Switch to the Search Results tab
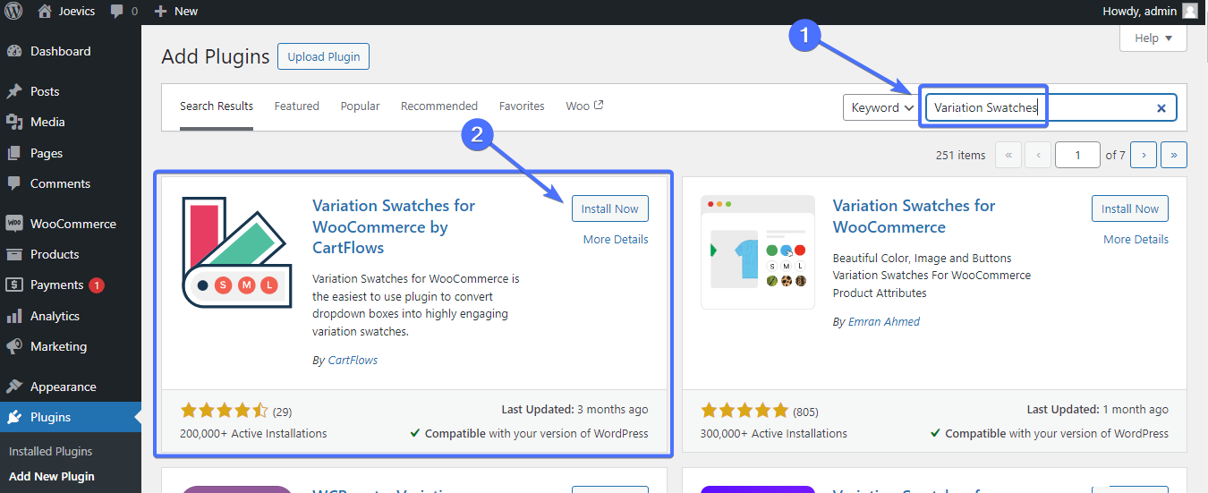Image resolution: width=1208 pixels, height=493 pixels. click(217, 106)
